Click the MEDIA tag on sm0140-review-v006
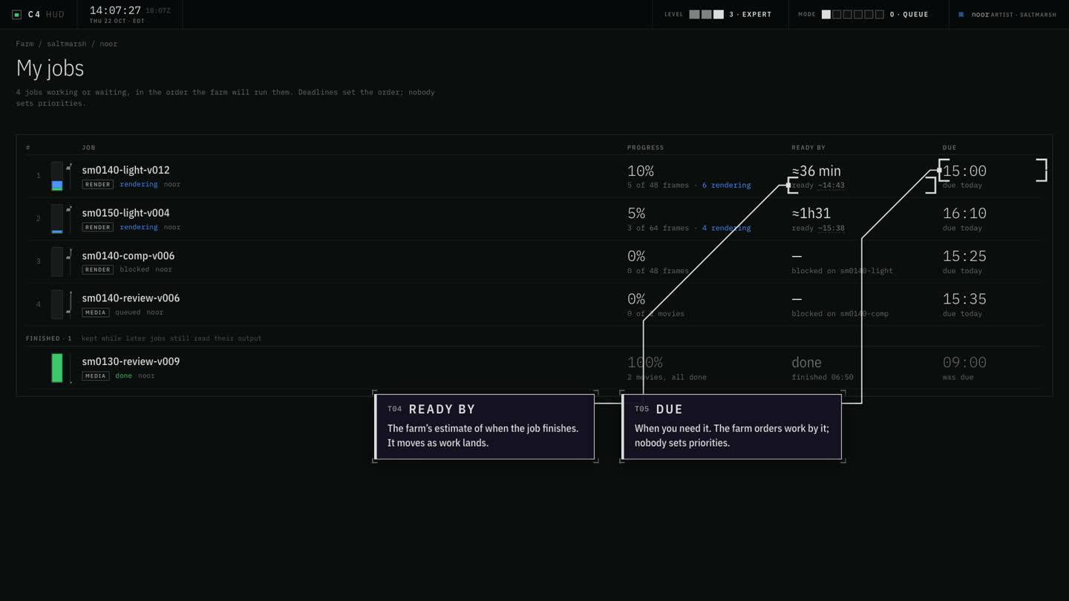Viewport: 1069px width, 601px height. [x=96, y=312]
